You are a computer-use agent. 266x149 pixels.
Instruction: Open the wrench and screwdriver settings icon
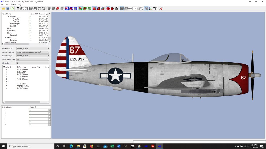[x=161, y=8]
